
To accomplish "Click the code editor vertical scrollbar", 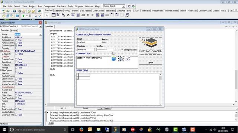I will 236,66.
